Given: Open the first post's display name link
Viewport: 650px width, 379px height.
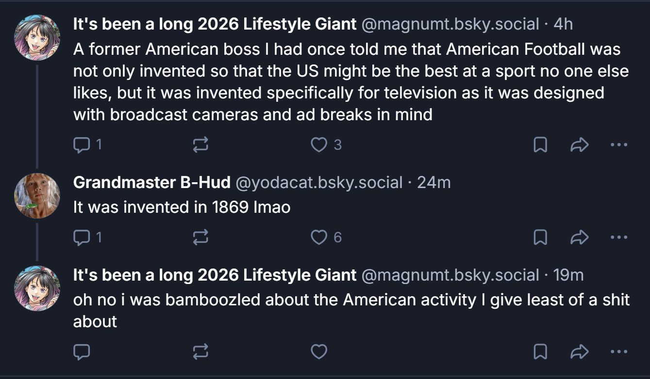Looking at the screenshot, I should click(x=215, y=24).
